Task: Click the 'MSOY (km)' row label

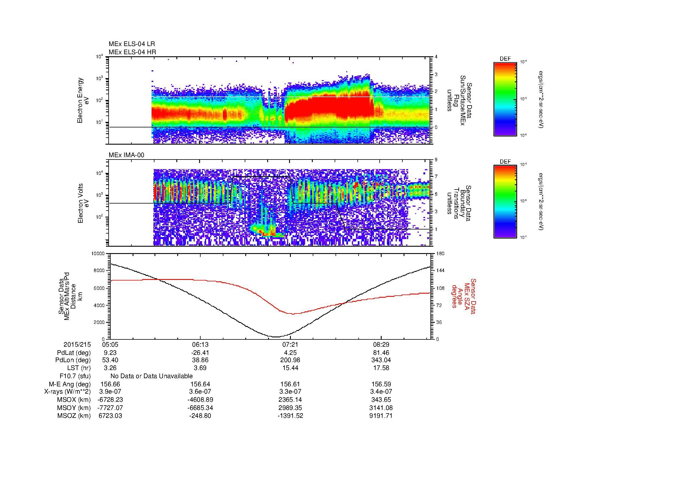Action: (x=74, y=408)
